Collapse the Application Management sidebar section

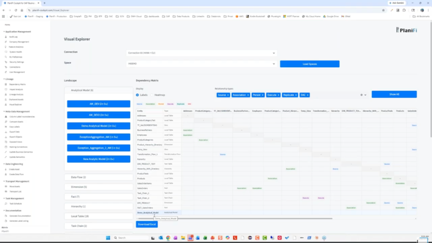[17, 32]
